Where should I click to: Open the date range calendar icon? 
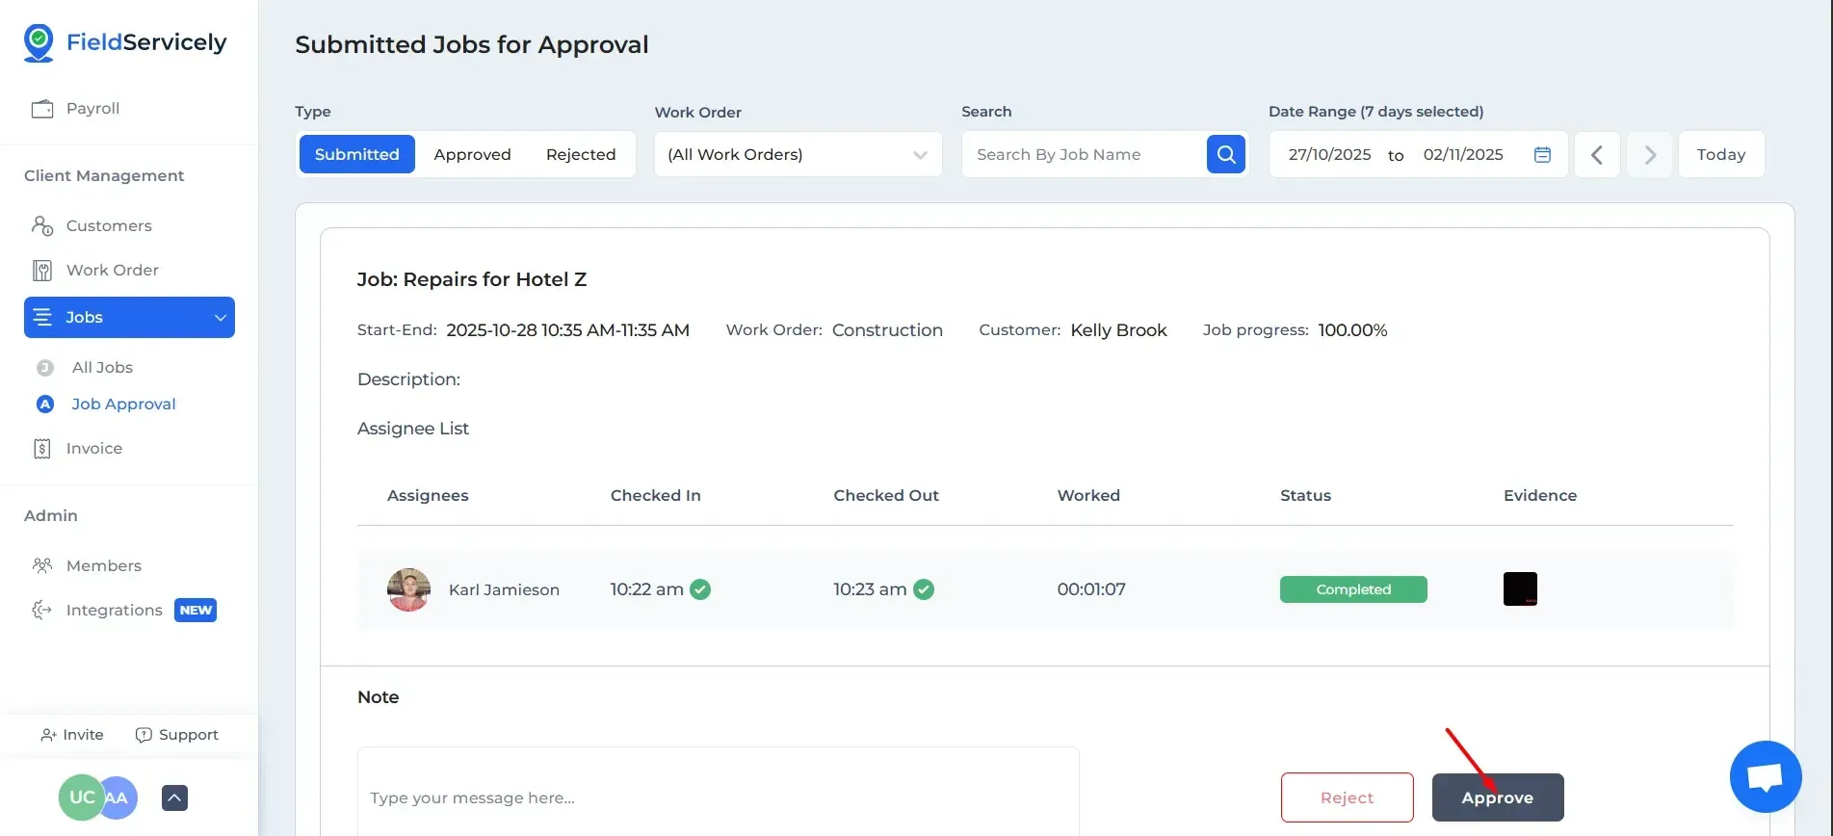(x=1542, y=154)
